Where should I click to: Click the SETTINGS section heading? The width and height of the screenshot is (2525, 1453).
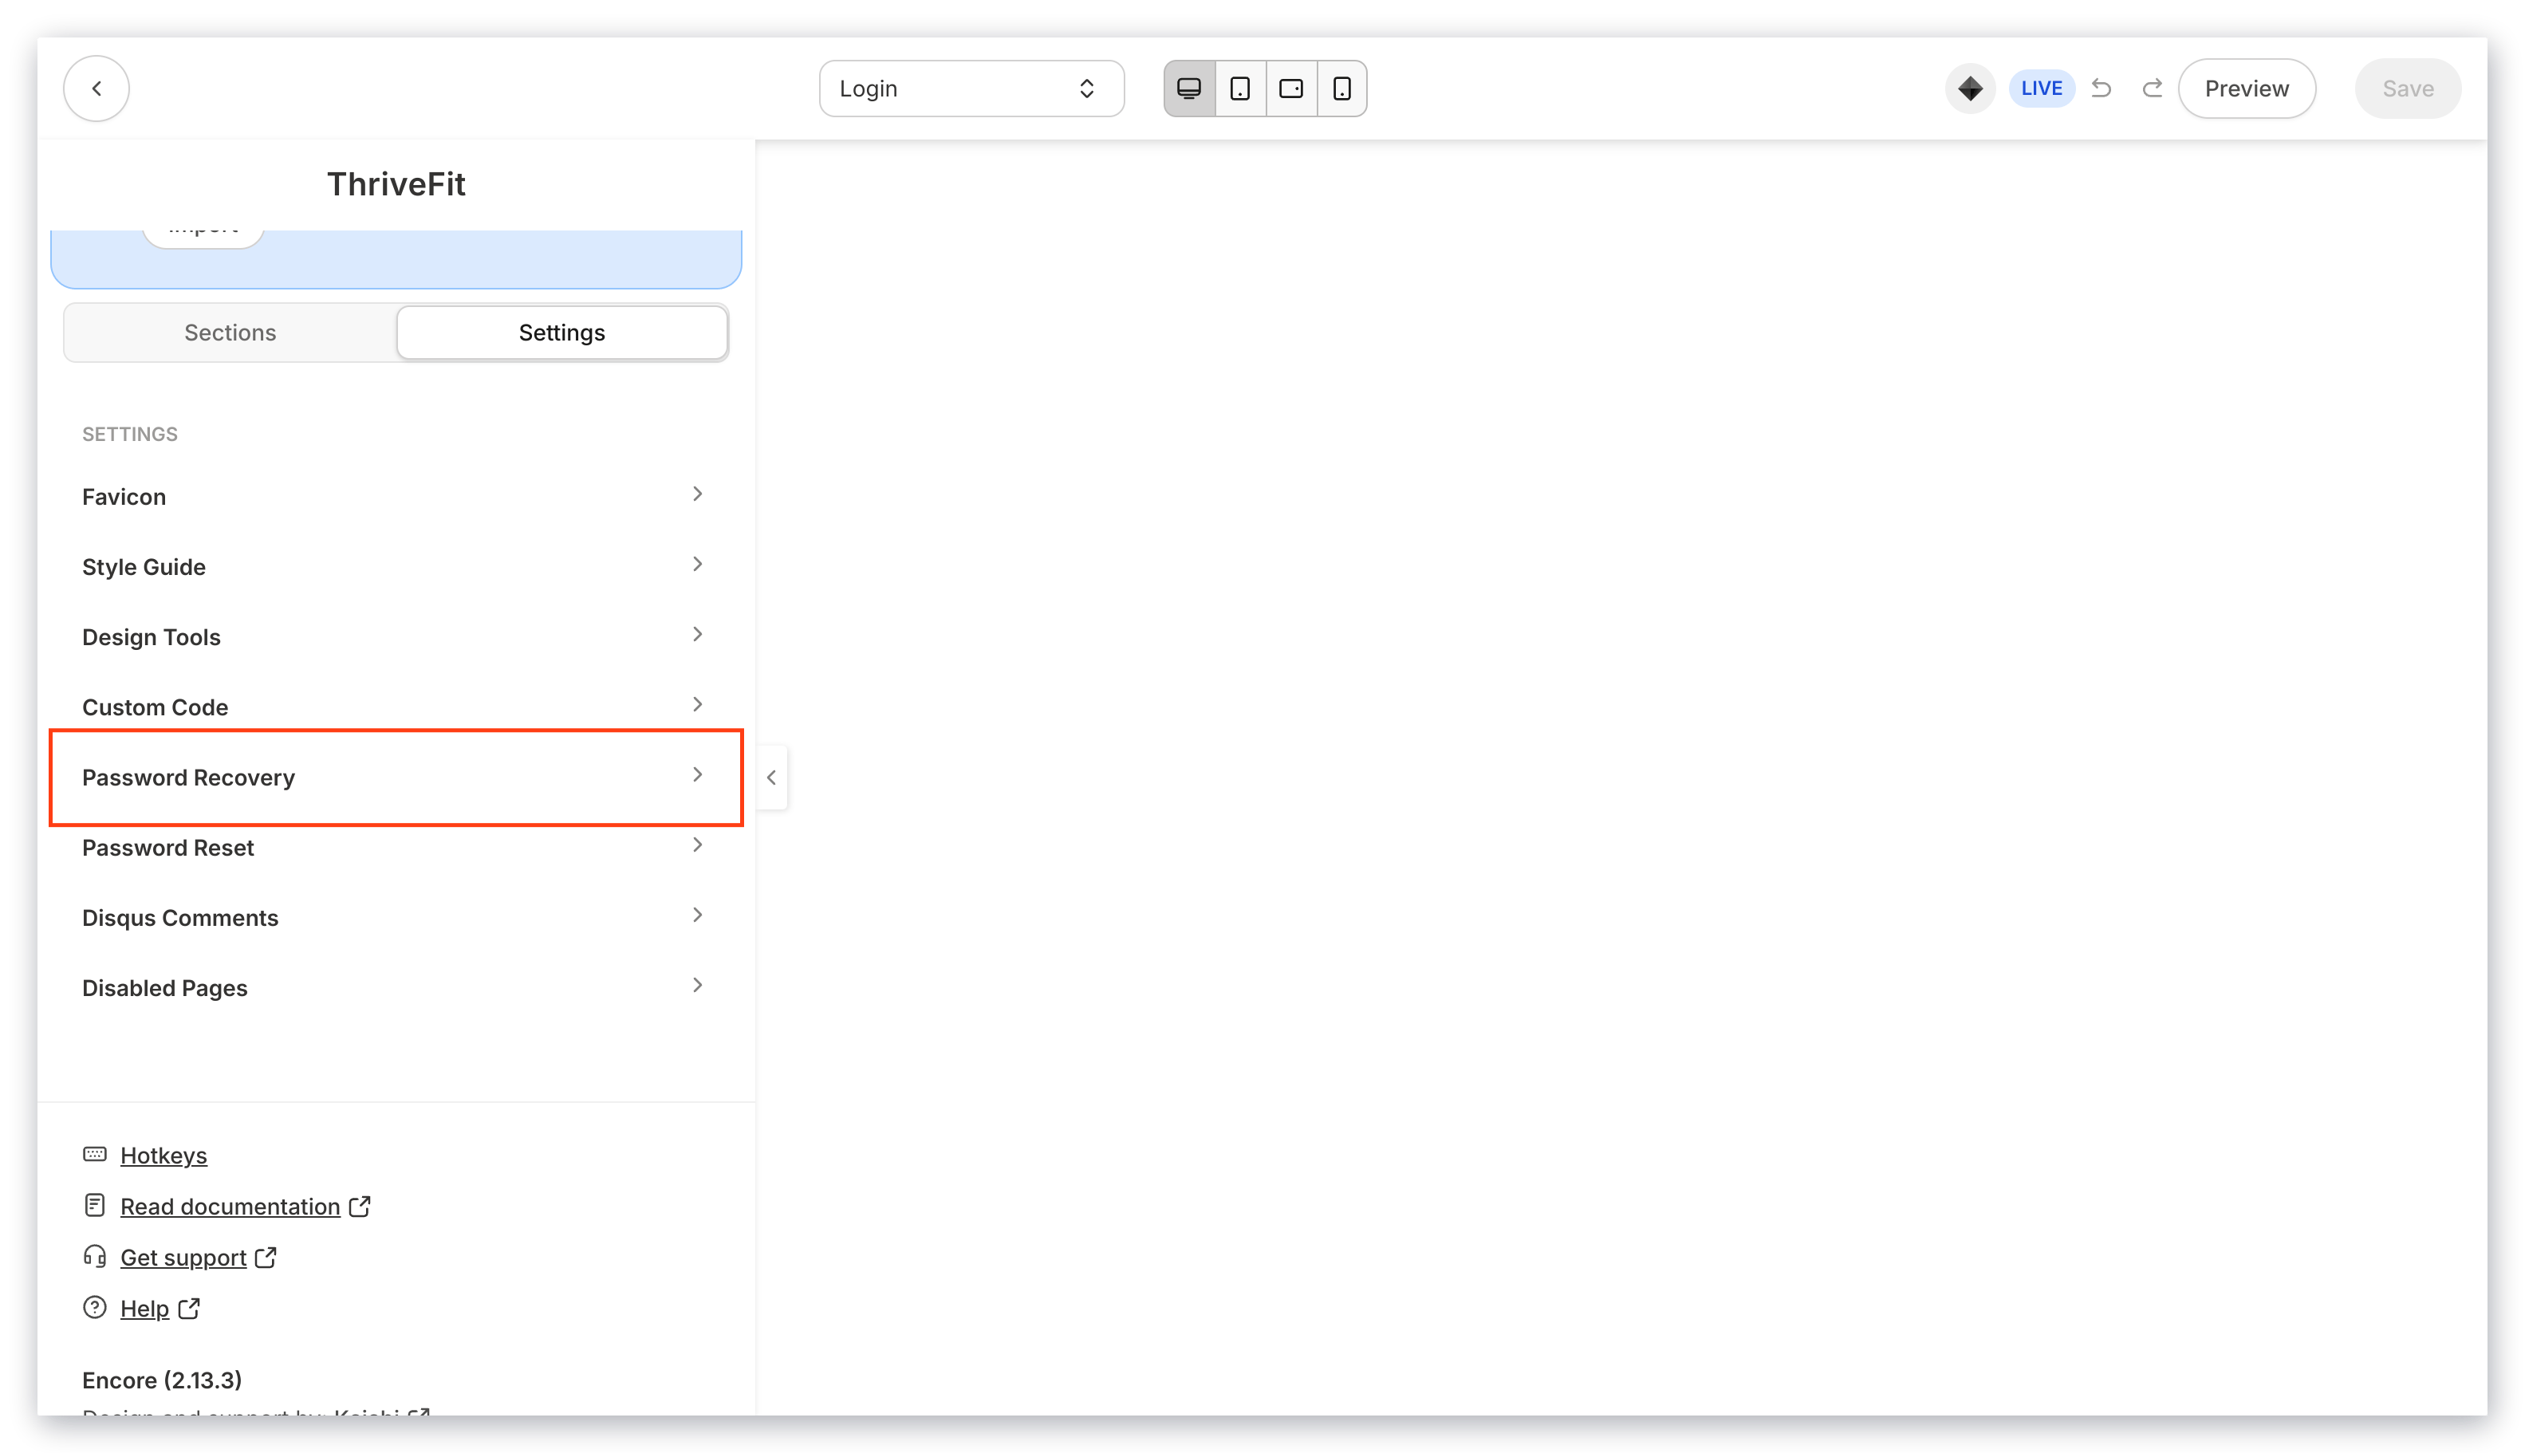[x=130, y=434]
